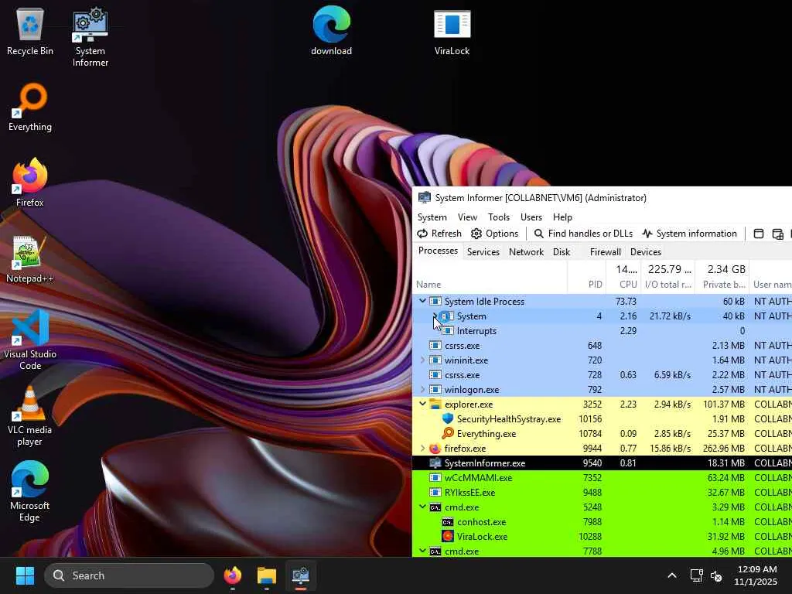The image size is (792, 594).
Task: Open File Explorer from the taskbar
Action: tap(267, 575)
